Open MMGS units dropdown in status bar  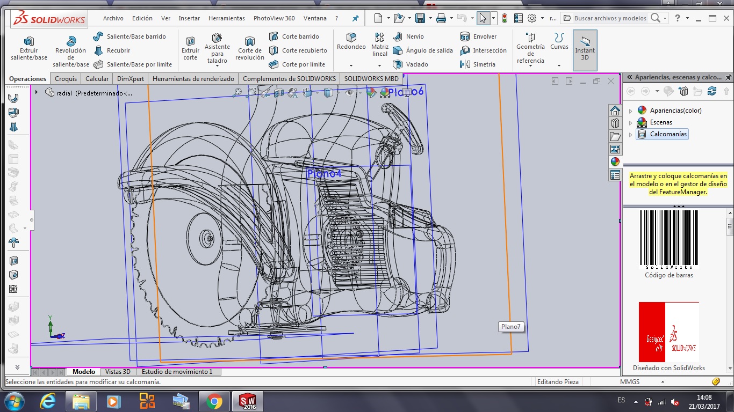(663, 382)
